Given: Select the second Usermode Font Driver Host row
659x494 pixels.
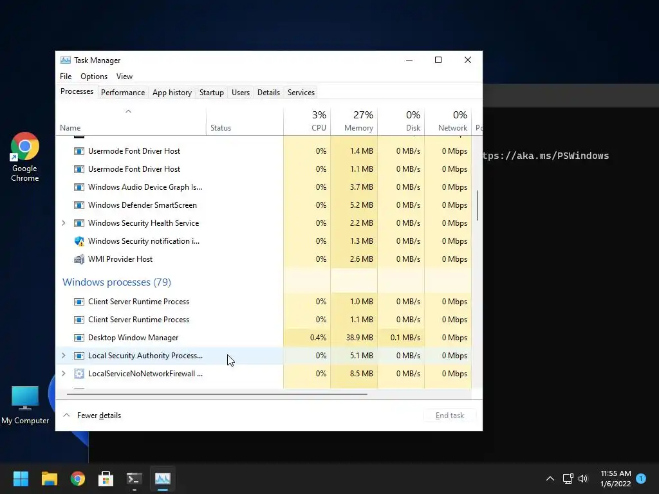Looking at the screenshot, I should click(x=263, y=169).
